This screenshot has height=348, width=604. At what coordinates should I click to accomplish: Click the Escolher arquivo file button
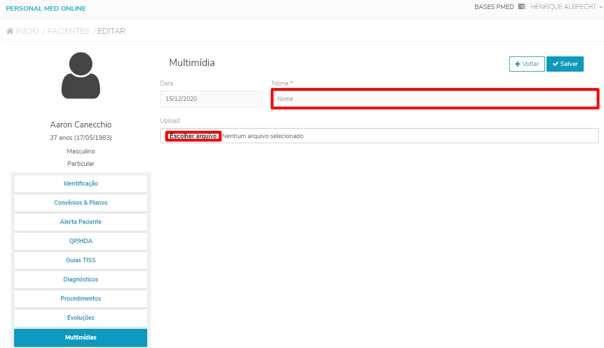[193, 136]
